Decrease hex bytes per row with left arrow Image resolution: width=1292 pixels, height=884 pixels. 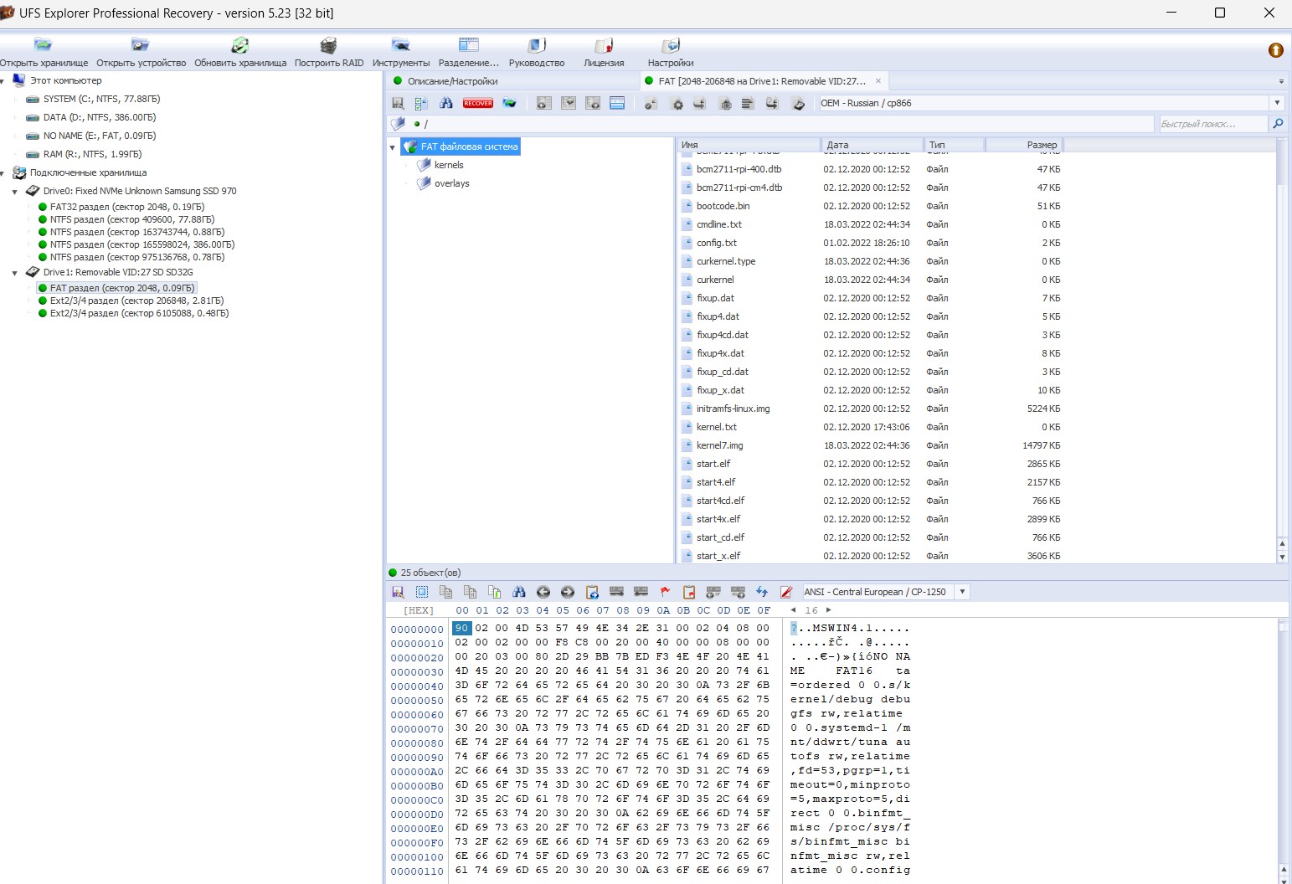point(793,610)
